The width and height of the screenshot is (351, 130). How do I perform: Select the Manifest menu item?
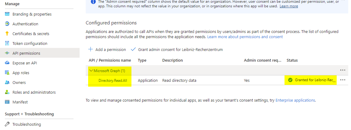(20, 102)
